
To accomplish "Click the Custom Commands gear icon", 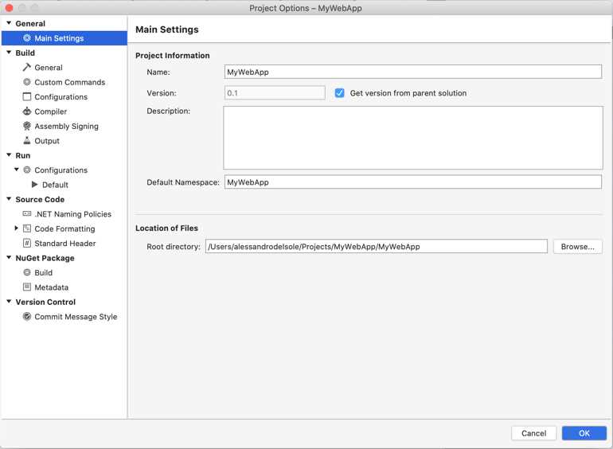I will [x=27, y=82].
